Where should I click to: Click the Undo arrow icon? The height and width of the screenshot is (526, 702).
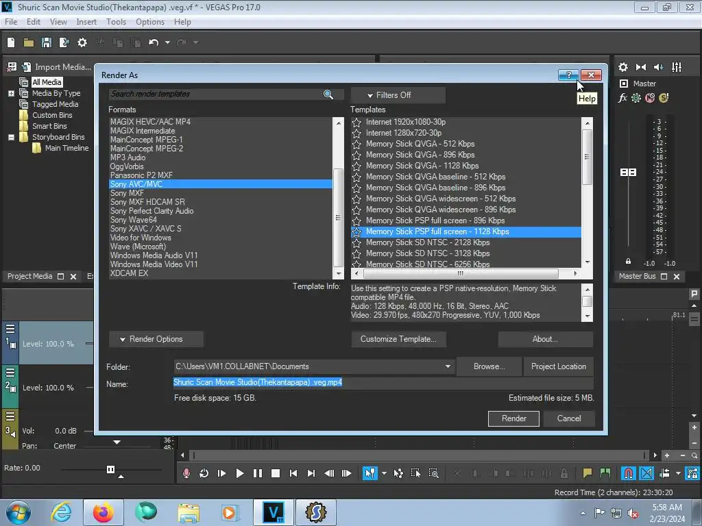click(154, 42)
